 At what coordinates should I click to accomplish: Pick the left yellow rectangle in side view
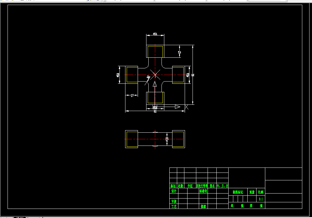[x=132, y=139]
